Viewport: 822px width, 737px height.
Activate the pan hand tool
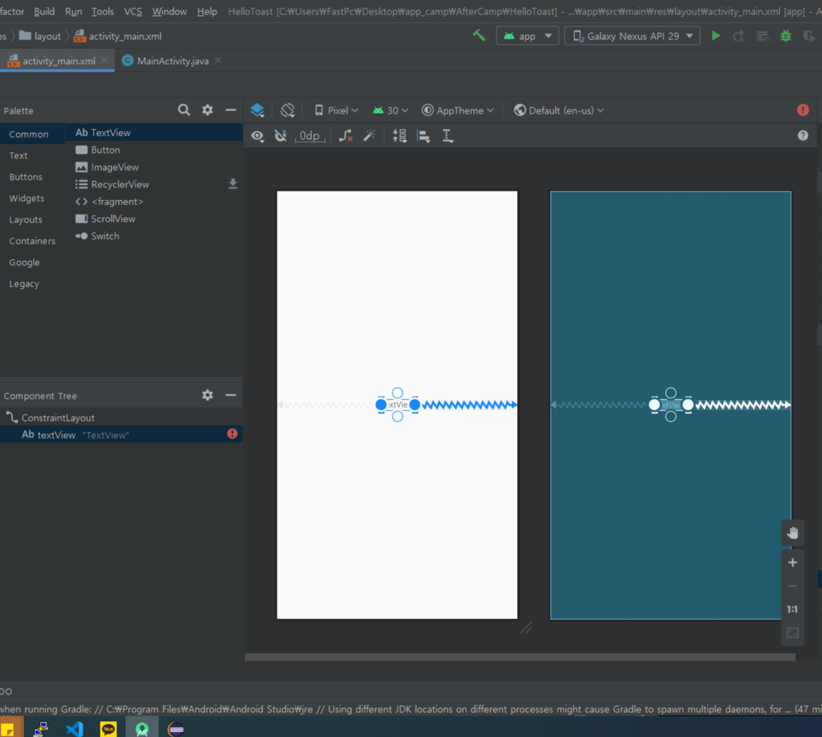792,533
